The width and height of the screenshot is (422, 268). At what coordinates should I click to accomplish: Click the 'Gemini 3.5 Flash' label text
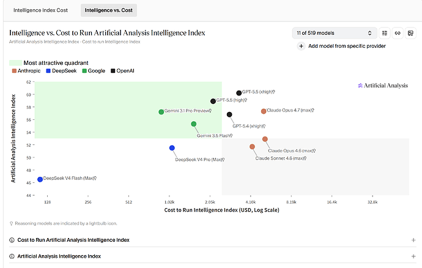tap(213, 135)
